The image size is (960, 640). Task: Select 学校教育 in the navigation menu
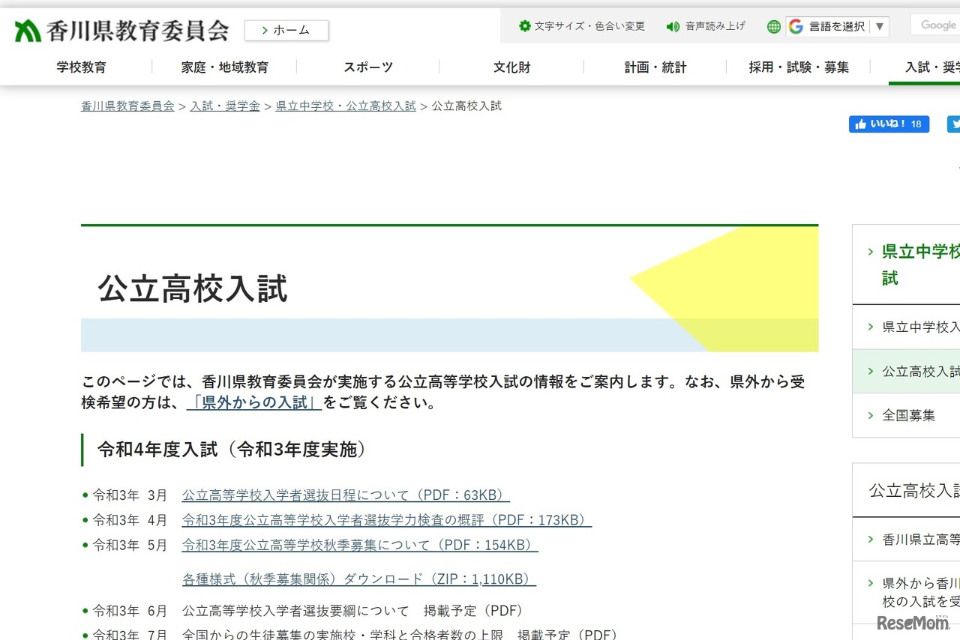(81, 67)
